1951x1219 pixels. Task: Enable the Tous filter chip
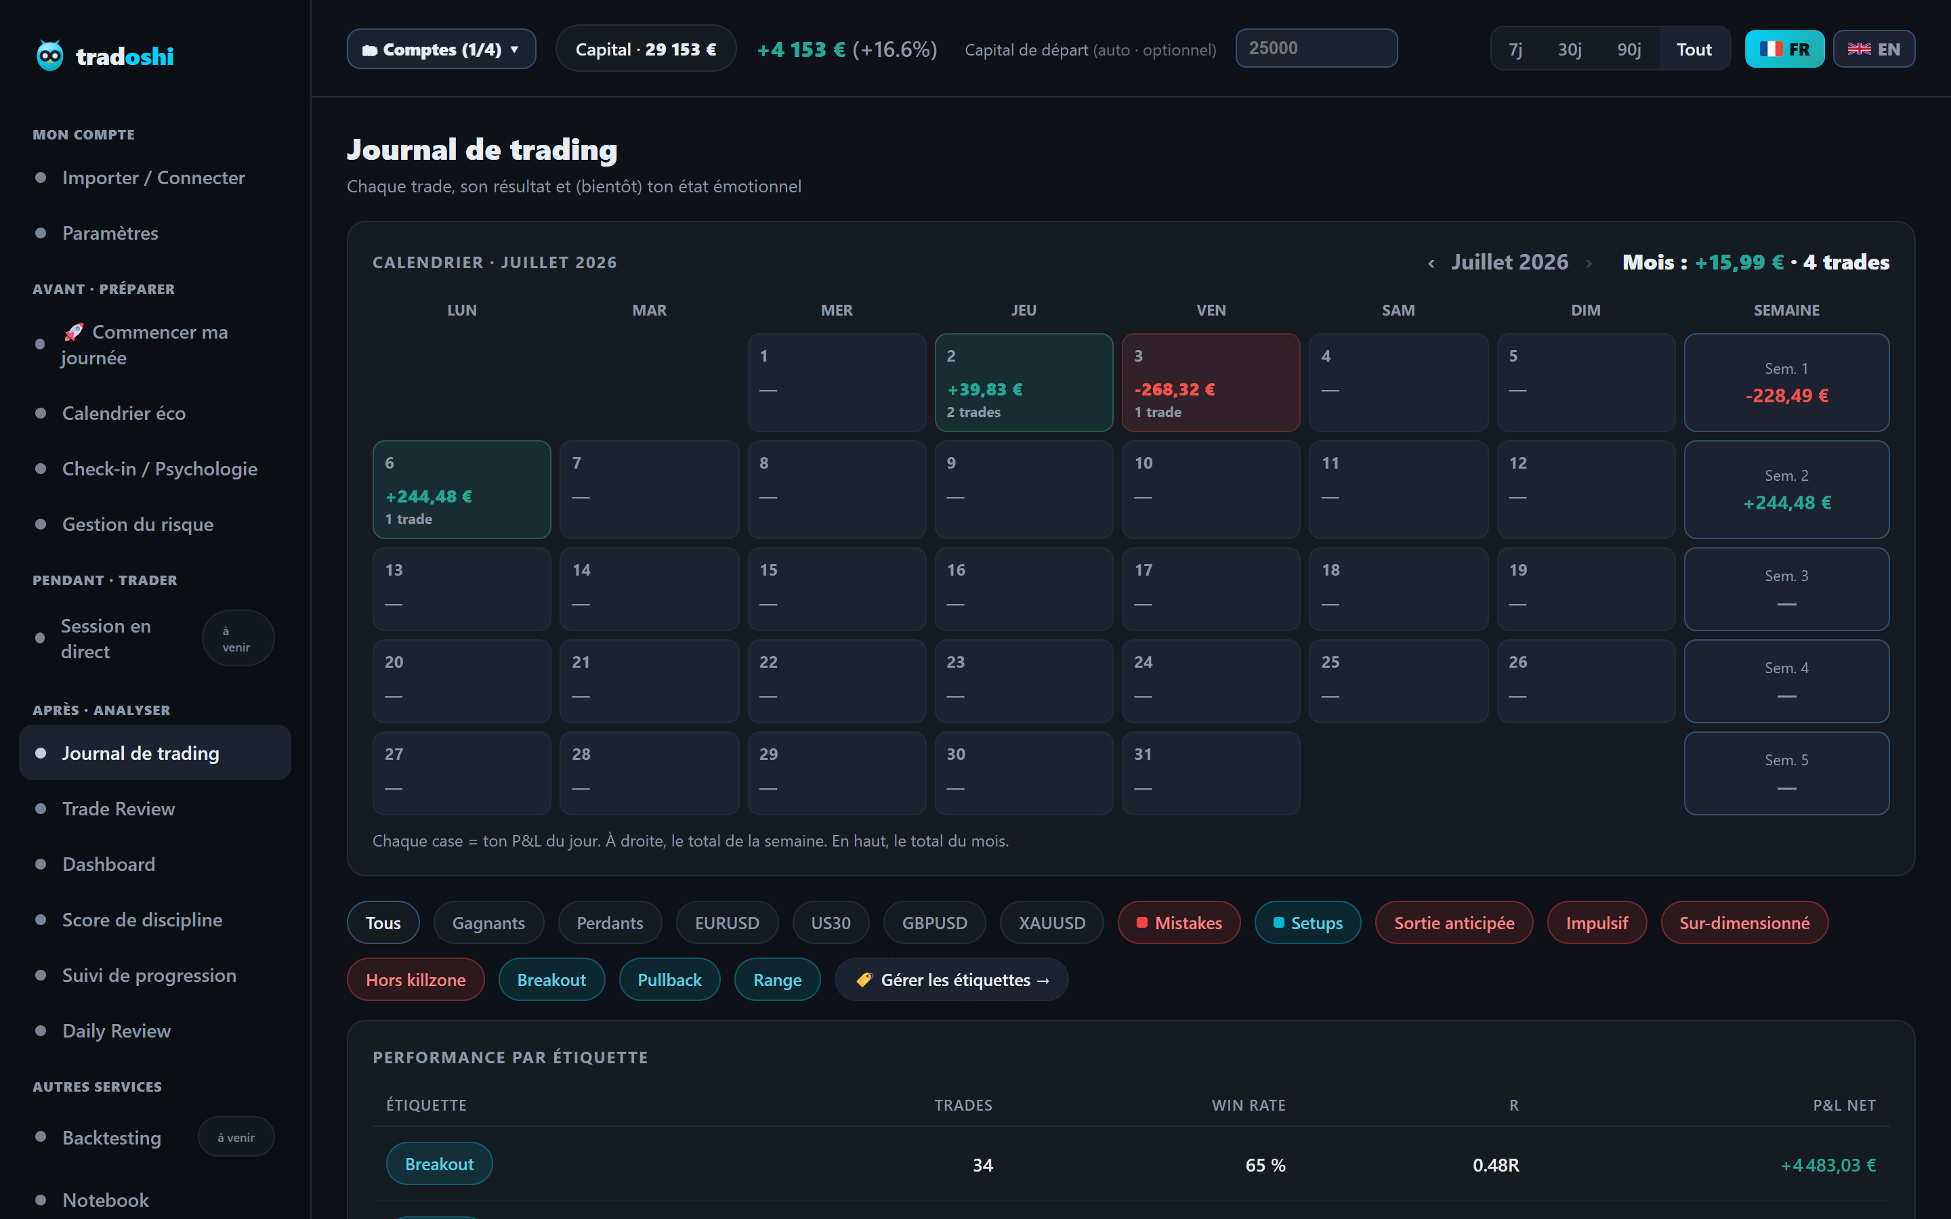tap(383, 922)
